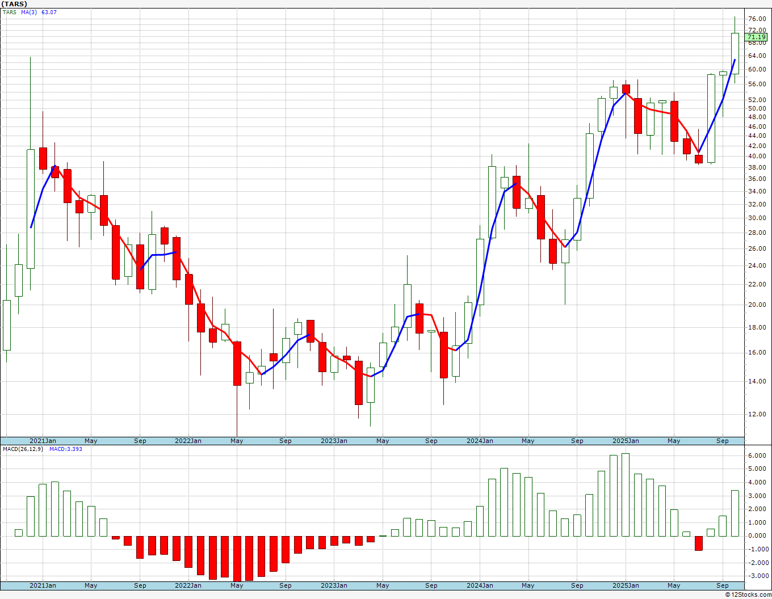Click the 28.00 price axis label
The image size is (772, 599).
[757, 233]
